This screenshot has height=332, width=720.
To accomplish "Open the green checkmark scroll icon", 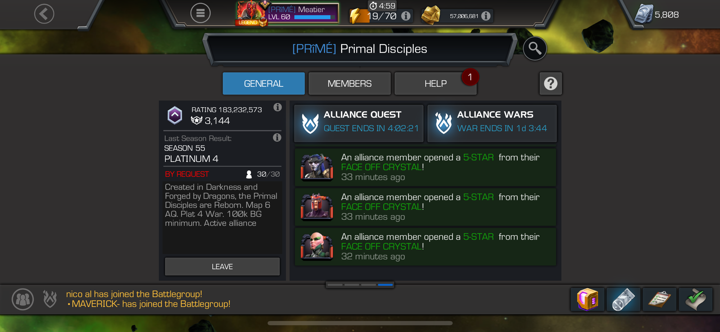I will tap(695, 299).
